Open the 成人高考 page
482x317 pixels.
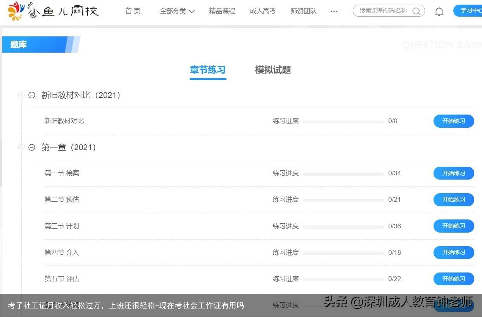click(x=263, y=11)
